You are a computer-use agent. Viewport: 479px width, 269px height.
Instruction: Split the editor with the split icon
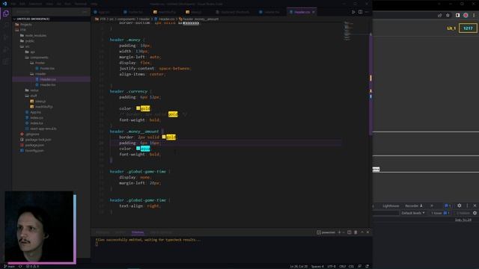pyautogui.click(x=360, y=12)
